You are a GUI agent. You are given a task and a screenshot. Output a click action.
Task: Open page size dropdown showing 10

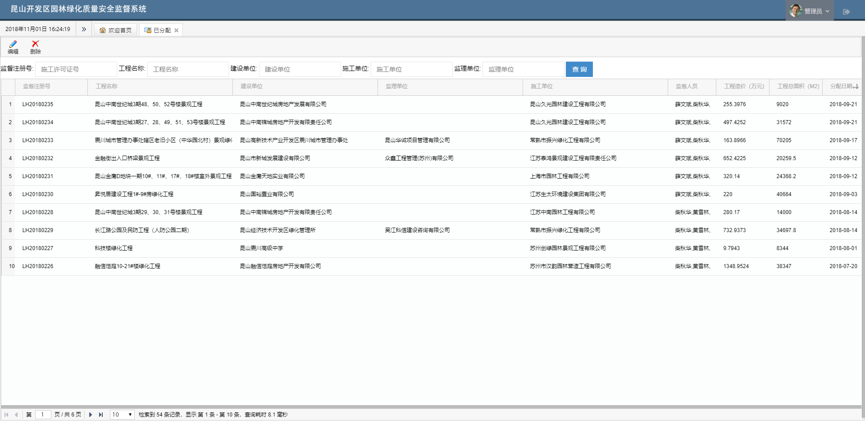(x=122, y=415)
